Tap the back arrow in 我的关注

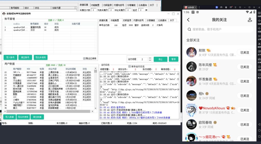tap(188, 20)
